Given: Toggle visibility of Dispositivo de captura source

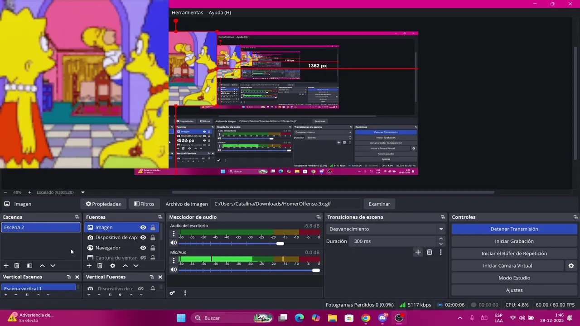Looking at the screenshot, I should [143, 238].
